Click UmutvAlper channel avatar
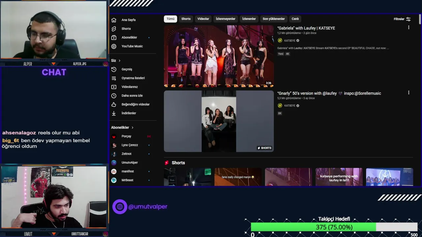This screenshot has width=422, height=237. (114, 163)
